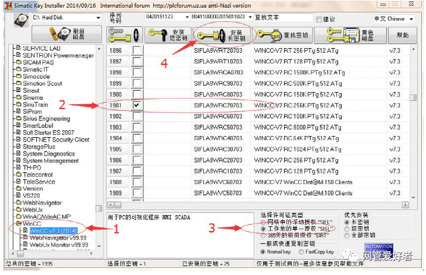The height and width of the screenshot is (275, 426).
Task: Click WINCC-V7 RC 64K PTg 512 ATg
Action: pyautogui.click(x=296, y=138)
